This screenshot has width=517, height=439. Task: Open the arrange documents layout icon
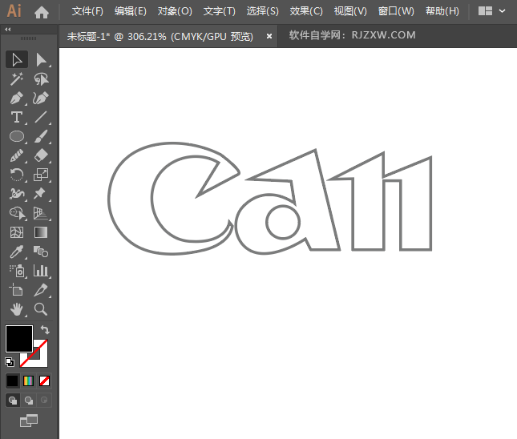click(485, 11)
